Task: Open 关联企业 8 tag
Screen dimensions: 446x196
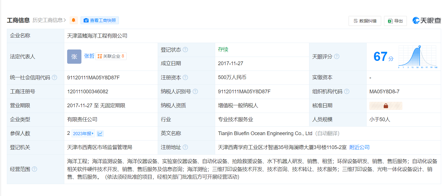Action: [111, 56]
